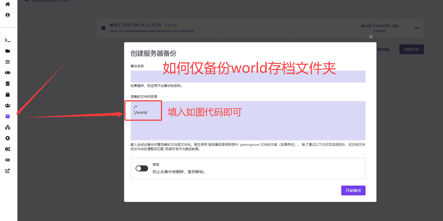Open the gamepad icon in sidebar

pyautogui.click(x=8, y=73)
